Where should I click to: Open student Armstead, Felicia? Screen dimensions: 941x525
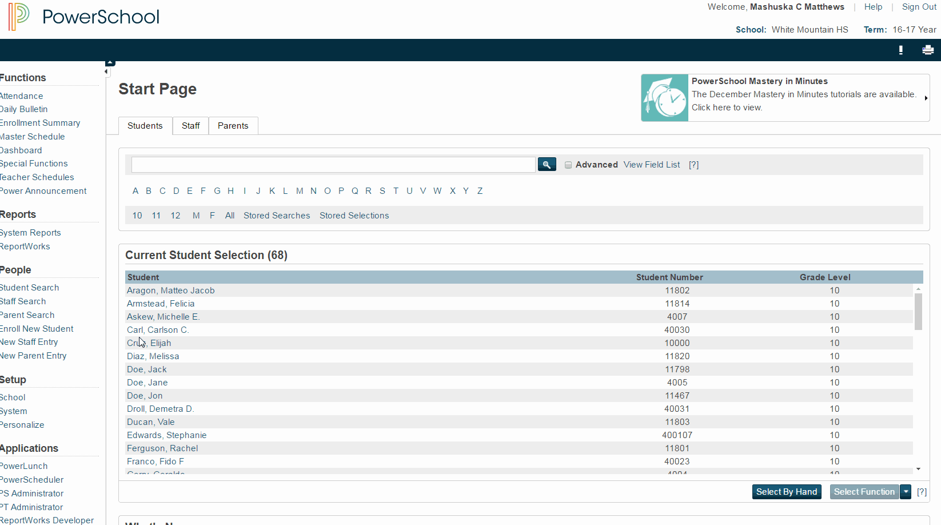coord(161,304)
